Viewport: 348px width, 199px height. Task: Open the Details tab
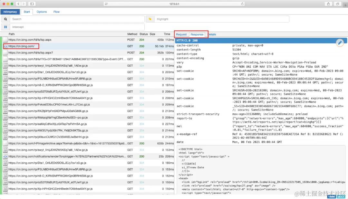point(212,34)
